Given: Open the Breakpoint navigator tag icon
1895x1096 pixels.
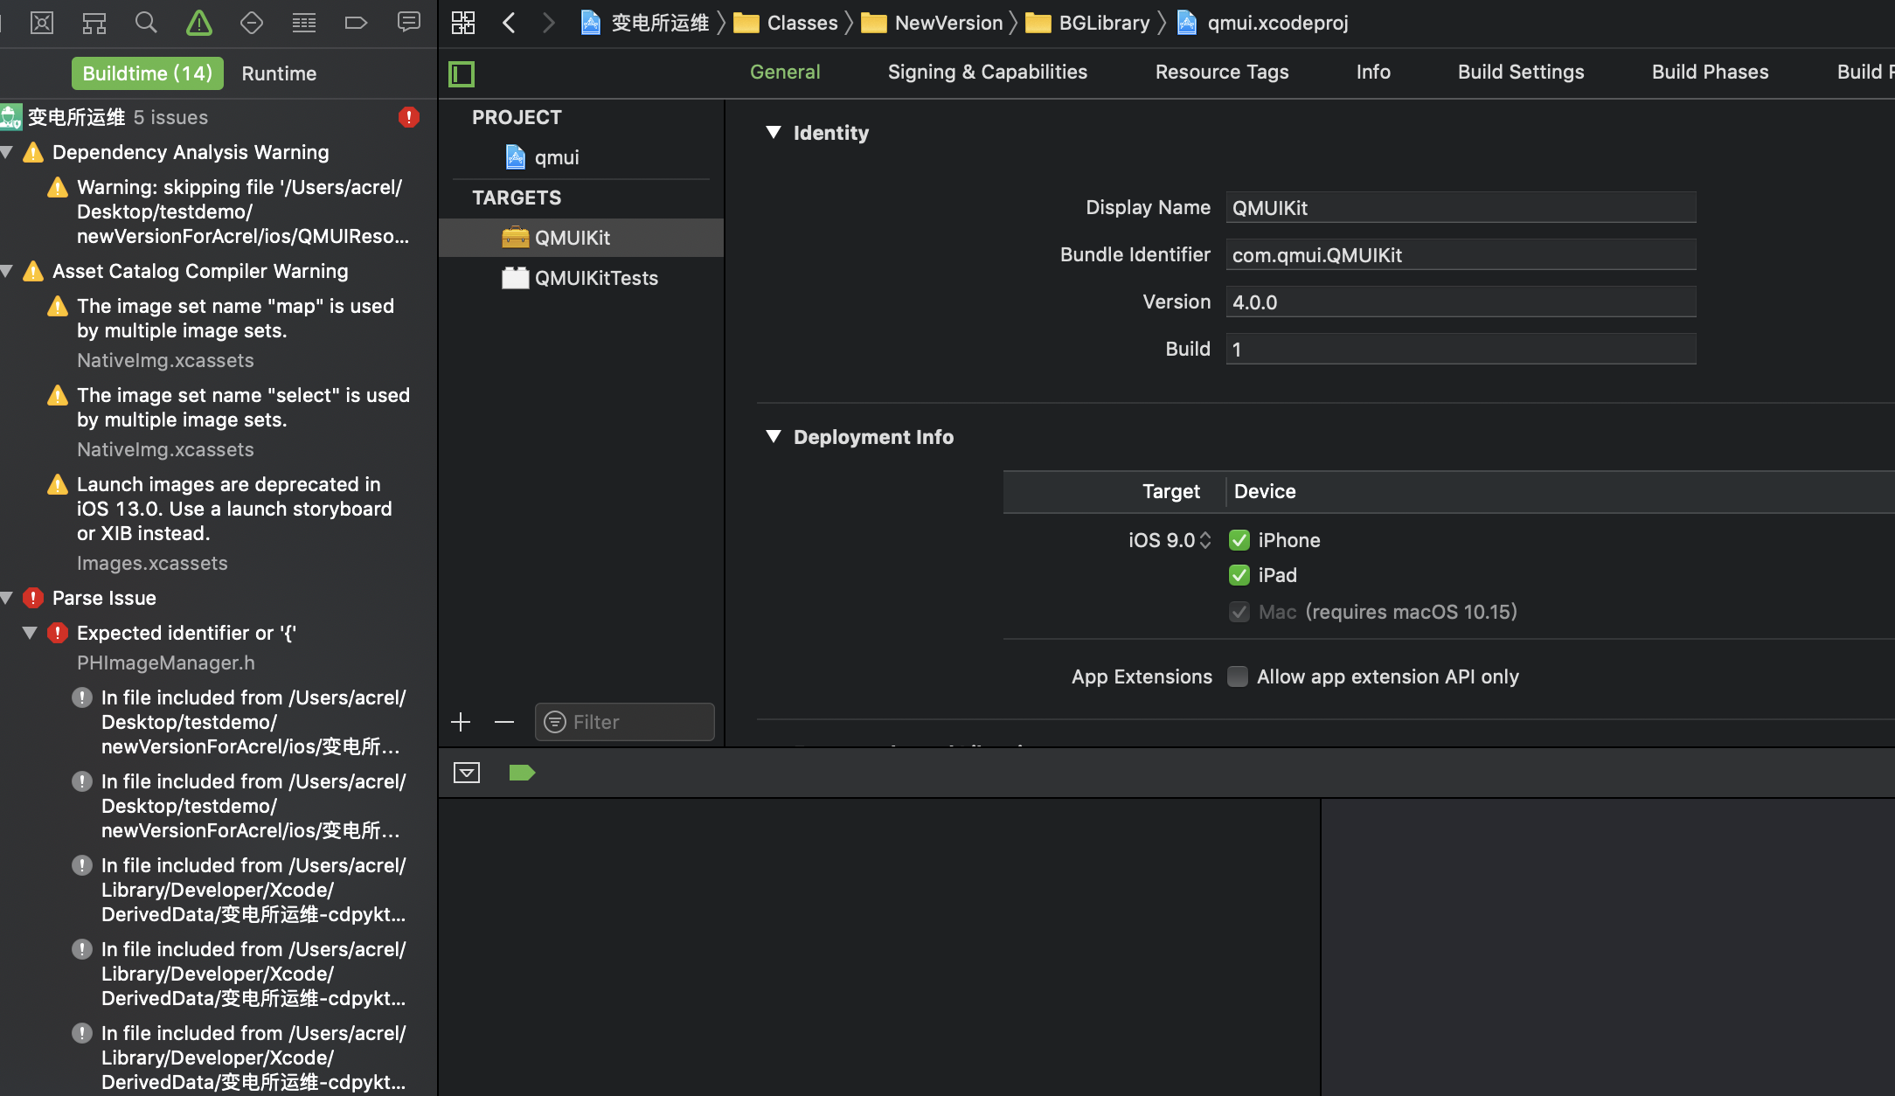Looking at the screenshot, I should click(356, 23).
